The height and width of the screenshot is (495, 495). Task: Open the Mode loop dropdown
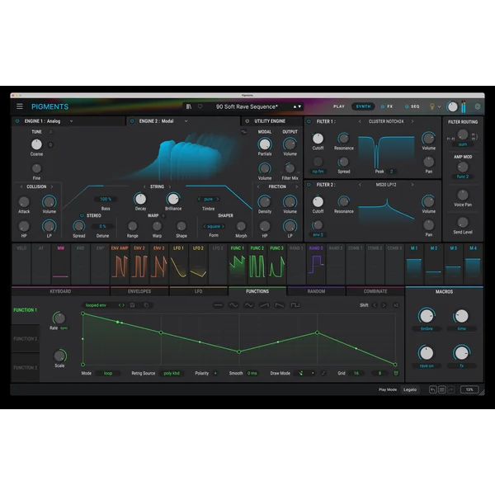pos(108,373)
